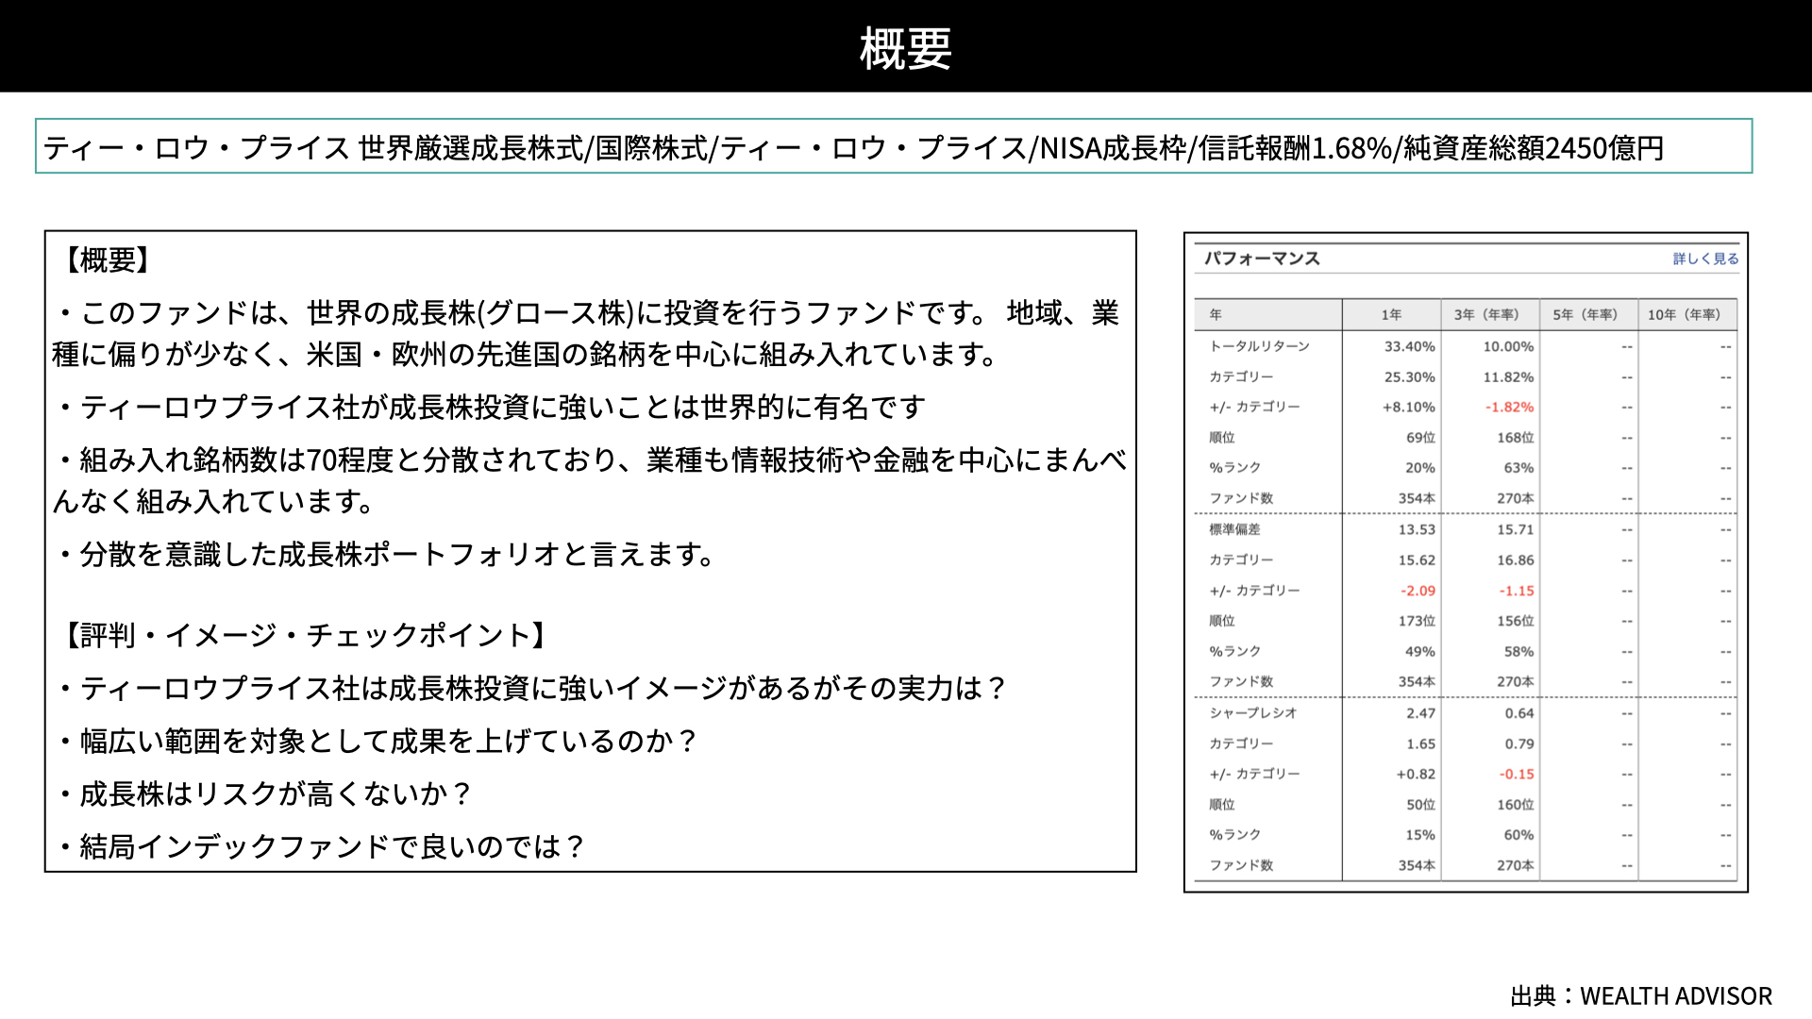Viewport: 1812px width, 1019px height.
Task: Click the 11.82% category return value
Action: click(x=1508, y=376)
